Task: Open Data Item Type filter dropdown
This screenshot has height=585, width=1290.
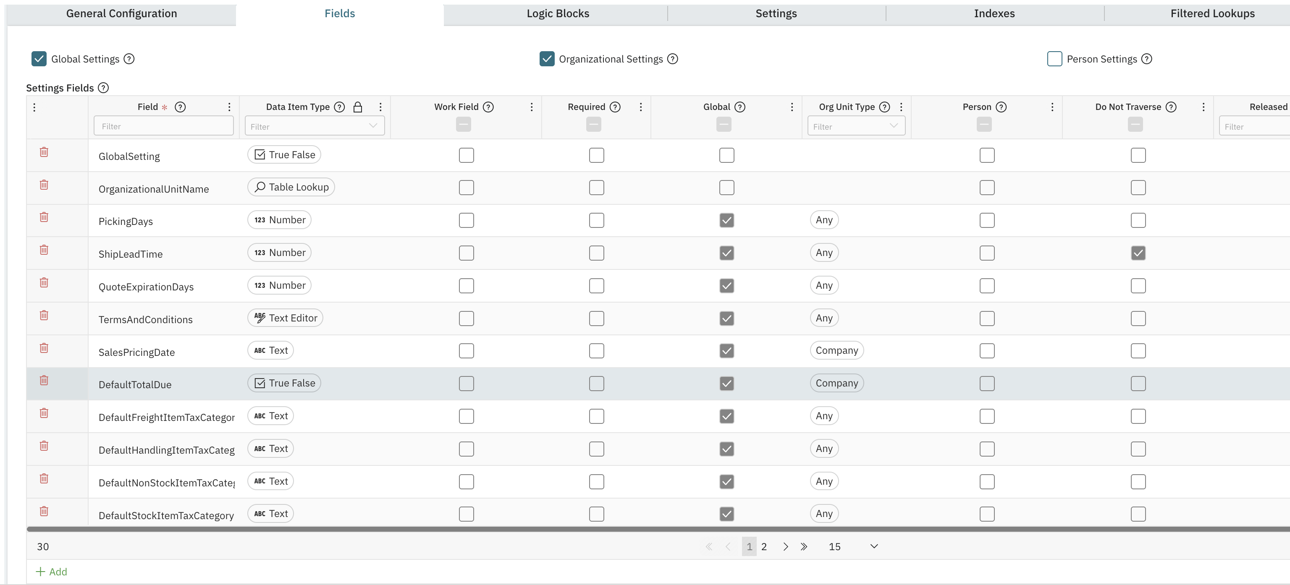Action: click(372, 126)
